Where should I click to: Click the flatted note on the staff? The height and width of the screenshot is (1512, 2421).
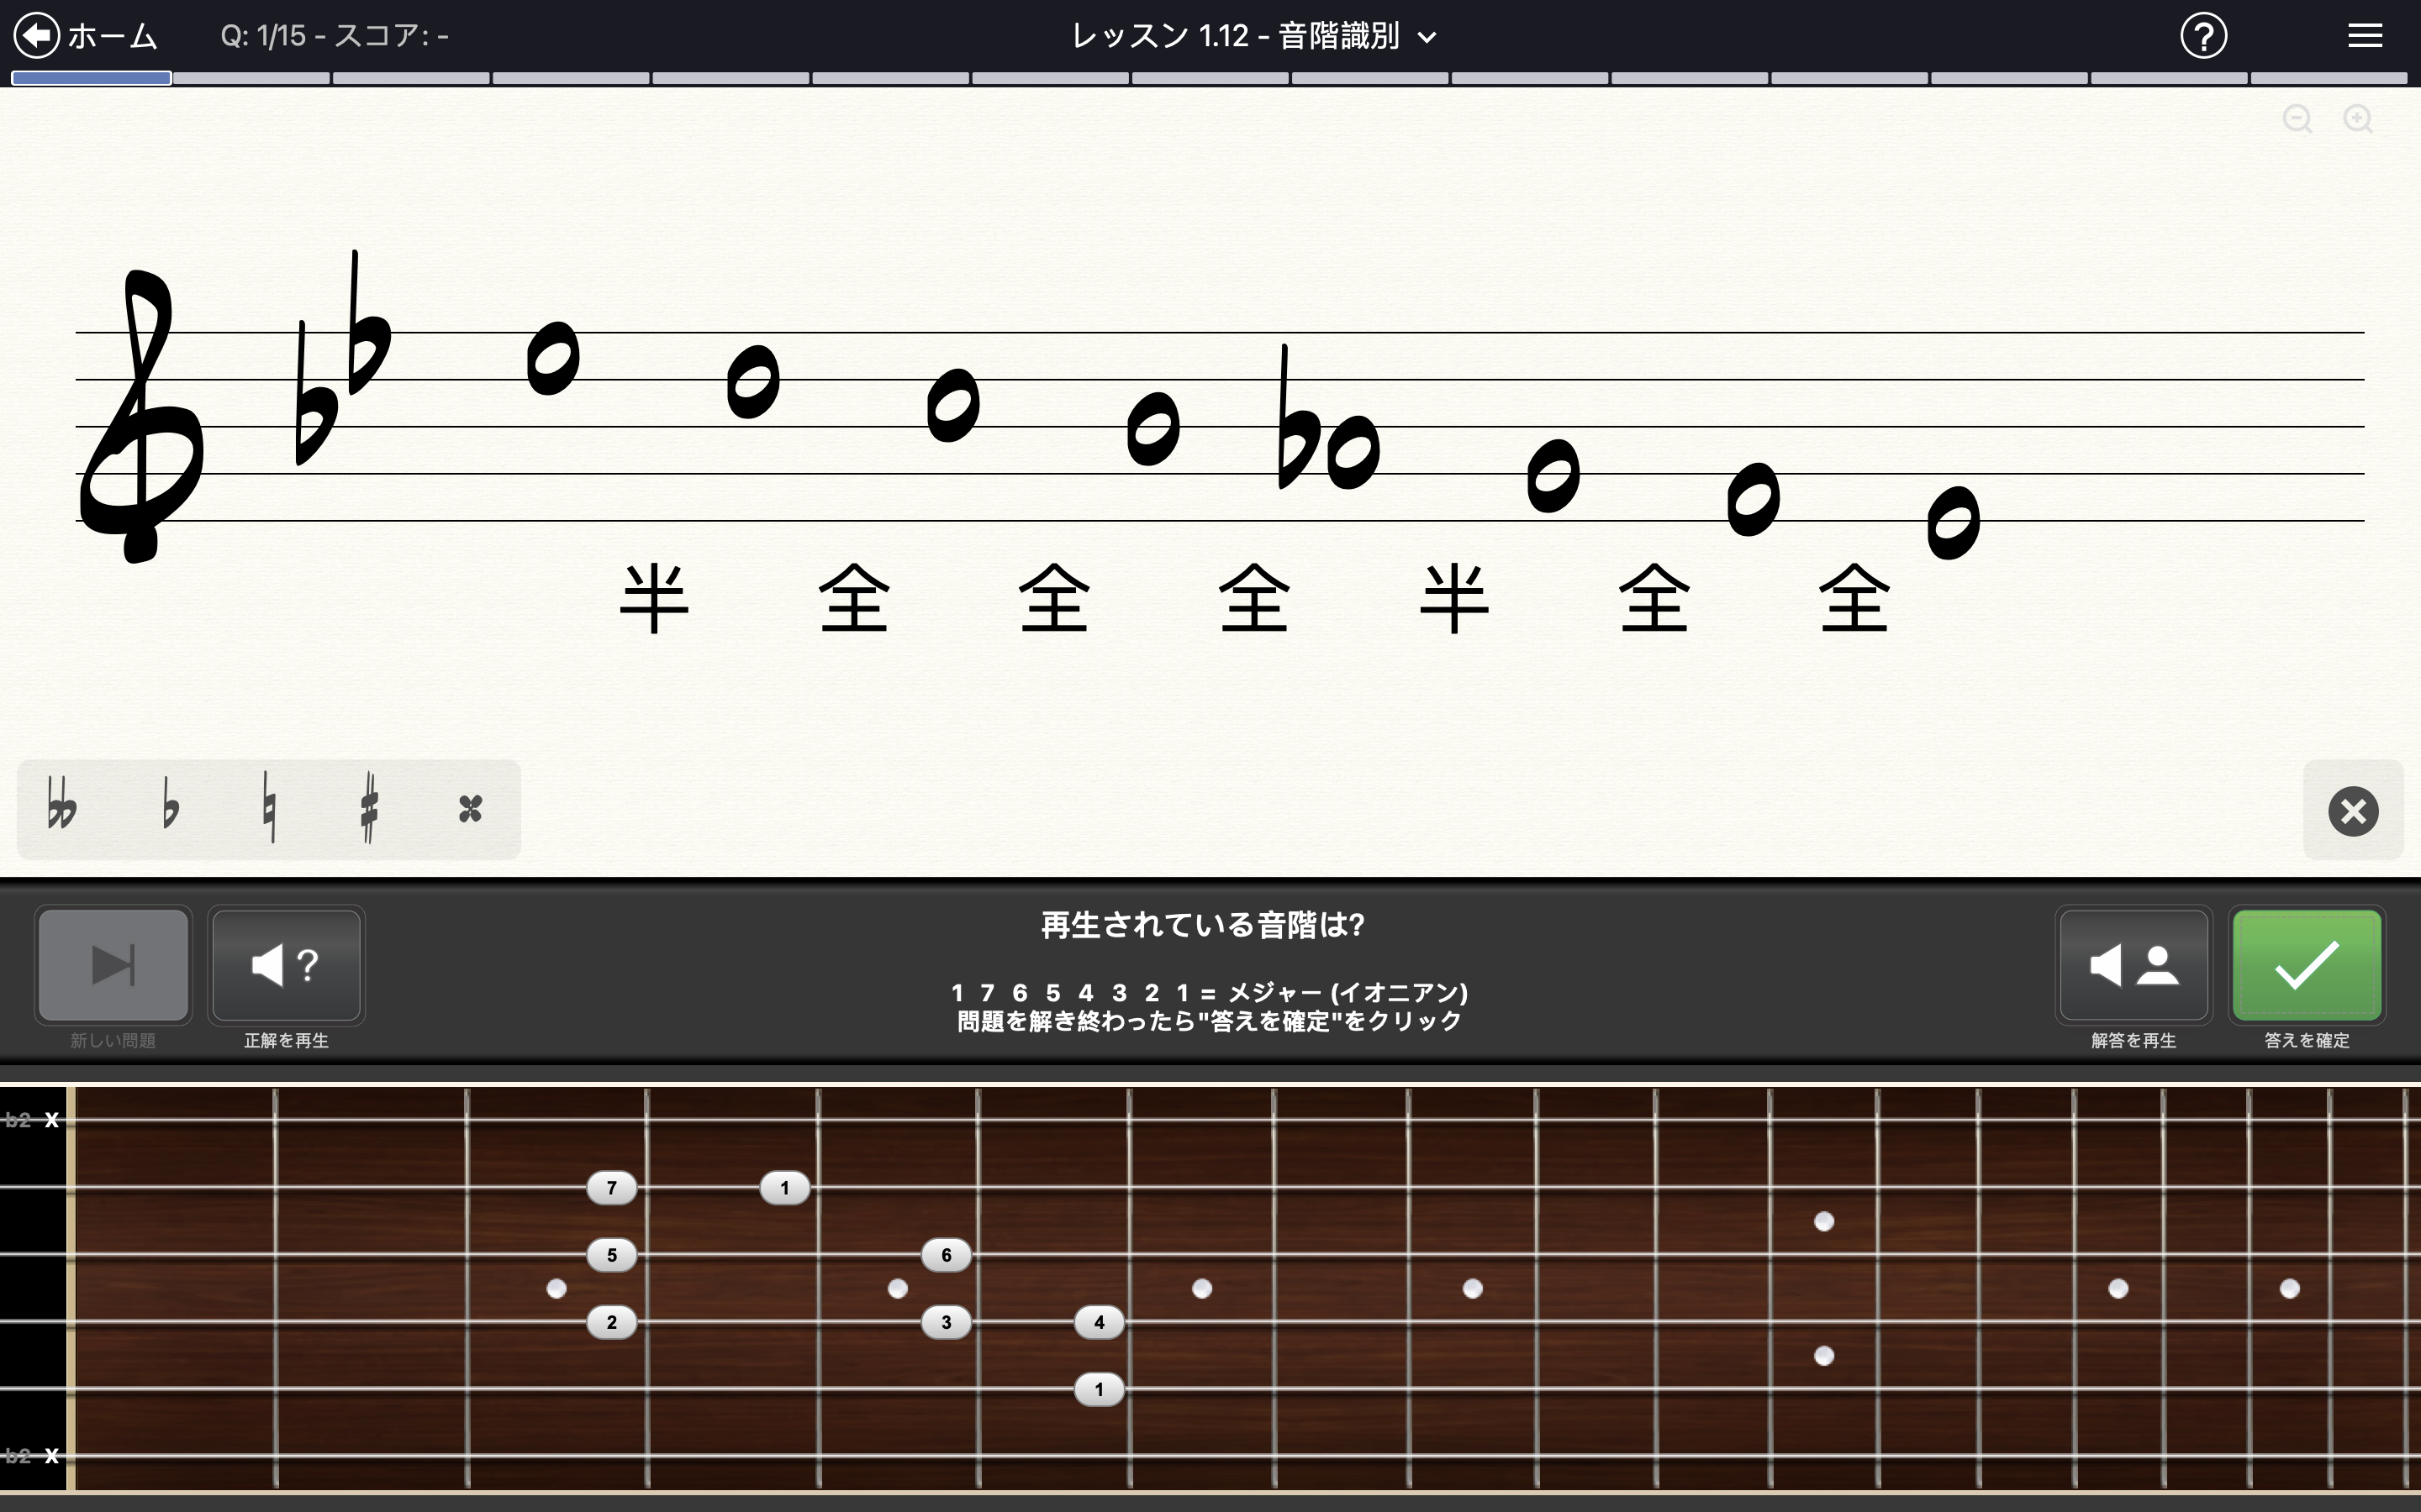(x=1353, y=452)
